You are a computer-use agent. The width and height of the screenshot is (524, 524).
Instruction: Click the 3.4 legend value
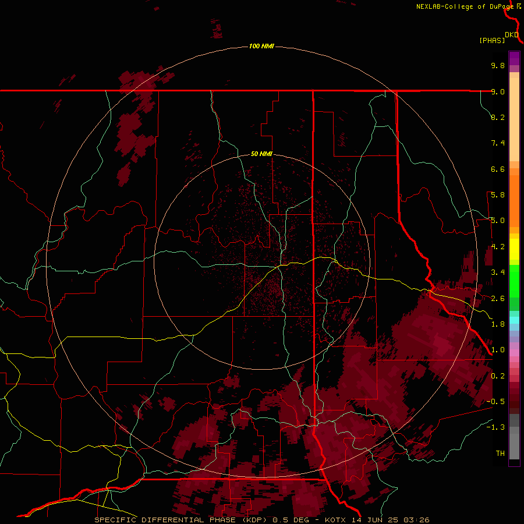click(498, 272)
